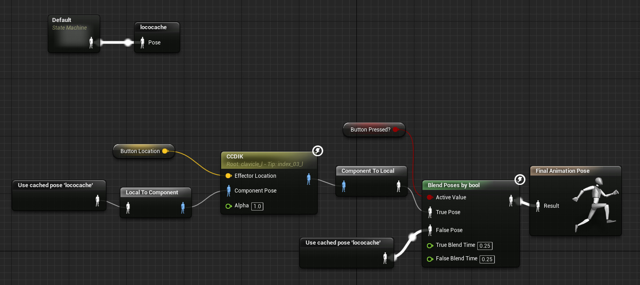This screenshot has width=640, height=285.
Task: Click the True Pose input pin
Action: tap(430, 212)
